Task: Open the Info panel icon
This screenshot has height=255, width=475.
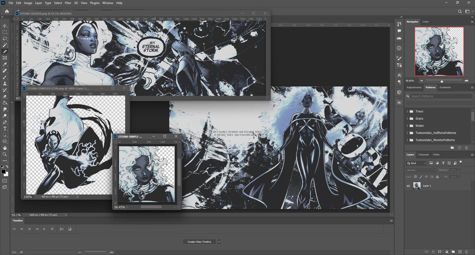Action: point(399,48)
